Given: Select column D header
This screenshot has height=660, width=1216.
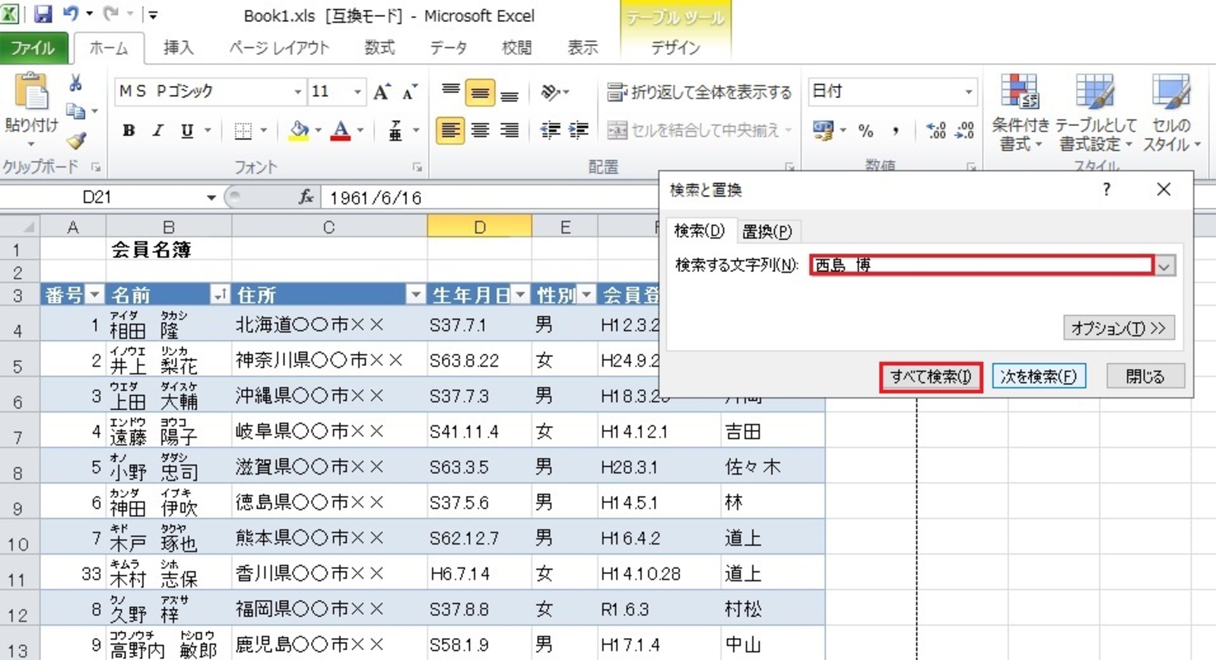Looking at the screenshot, I should click(x=479, y=226).
